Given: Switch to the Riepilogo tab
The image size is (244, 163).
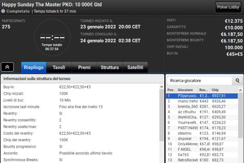Looking at the screenshot, I should tap(34, 67).
